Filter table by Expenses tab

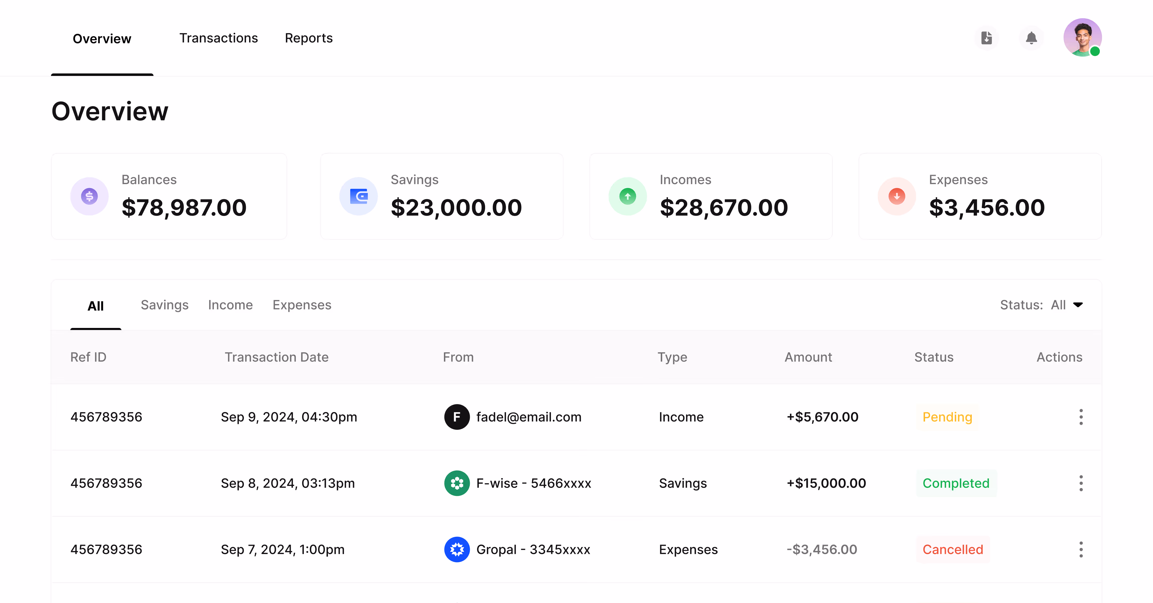click(x=302, y=305)
